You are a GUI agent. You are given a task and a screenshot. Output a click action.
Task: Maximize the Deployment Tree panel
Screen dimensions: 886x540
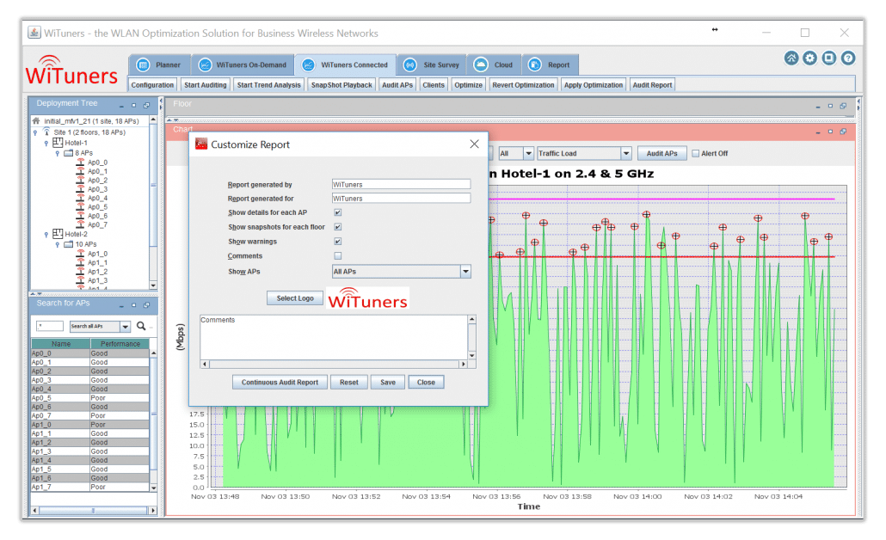click(134, 105)
